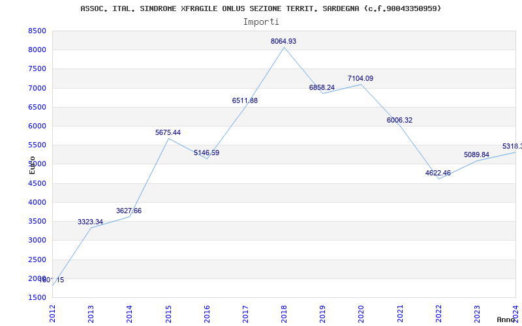
Task: Click the 2018 x-axis year label
Action: click(284, 314)
